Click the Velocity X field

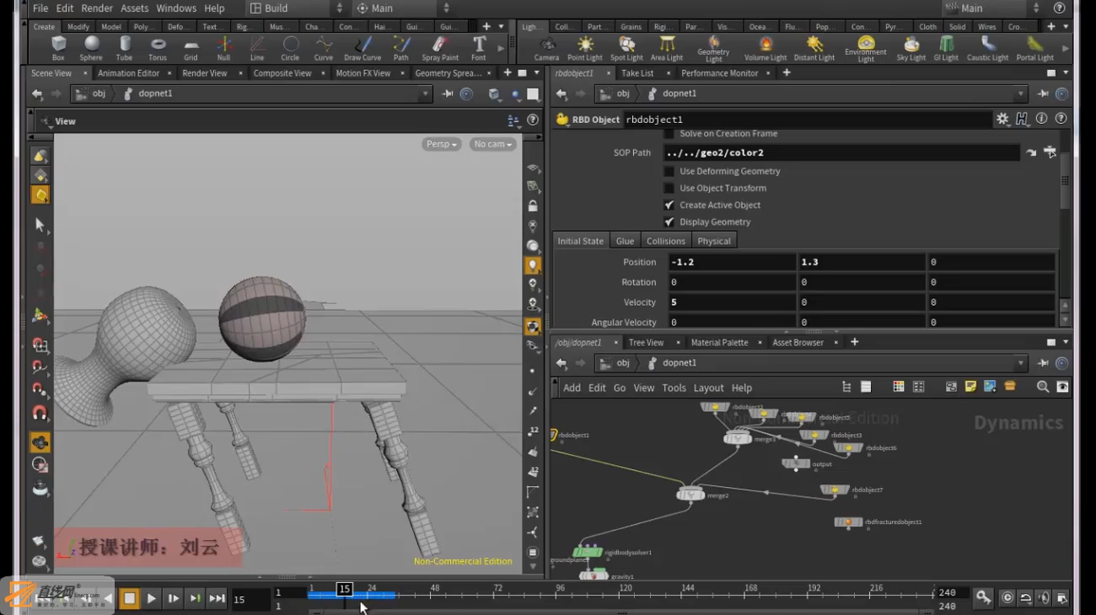(733, 302)
